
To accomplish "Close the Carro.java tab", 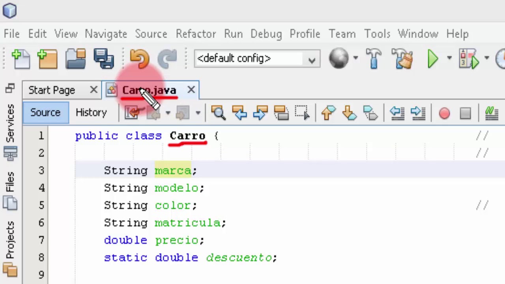I will tap(191, 90).
